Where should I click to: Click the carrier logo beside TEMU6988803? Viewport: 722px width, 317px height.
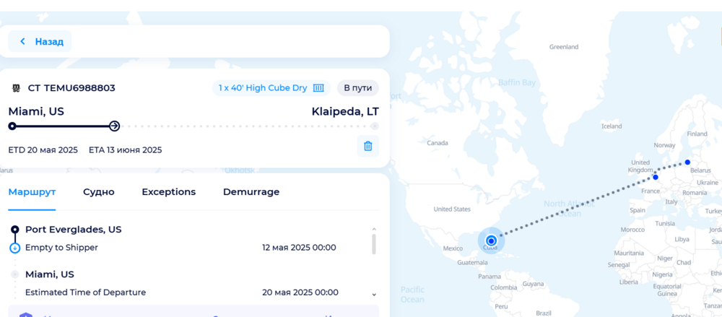tap(16, 88)
